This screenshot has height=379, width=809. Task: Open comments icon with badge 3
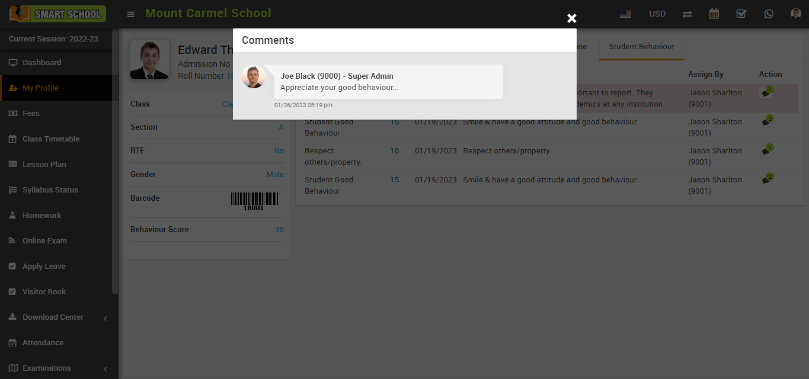click(766, 123)
